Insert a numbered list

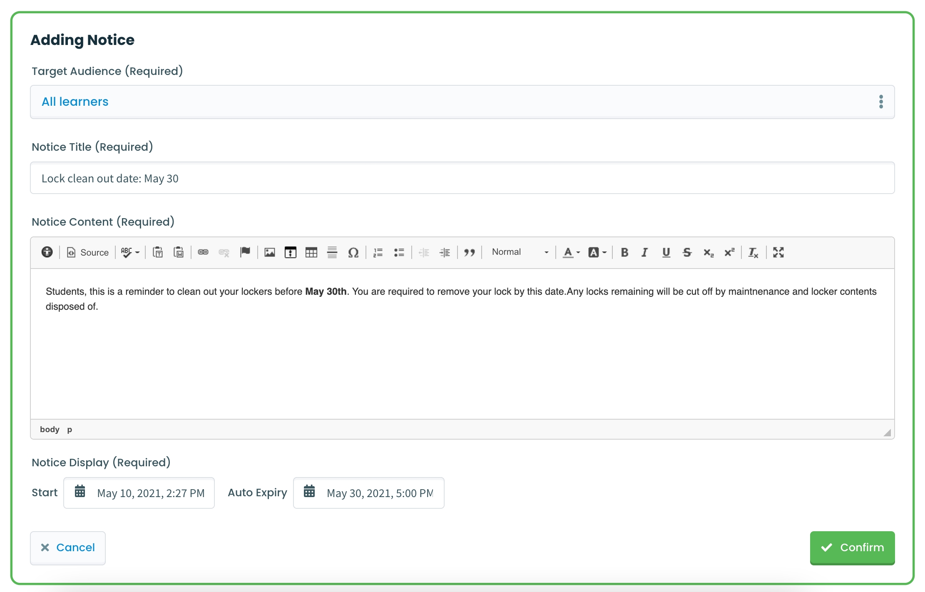378,252
